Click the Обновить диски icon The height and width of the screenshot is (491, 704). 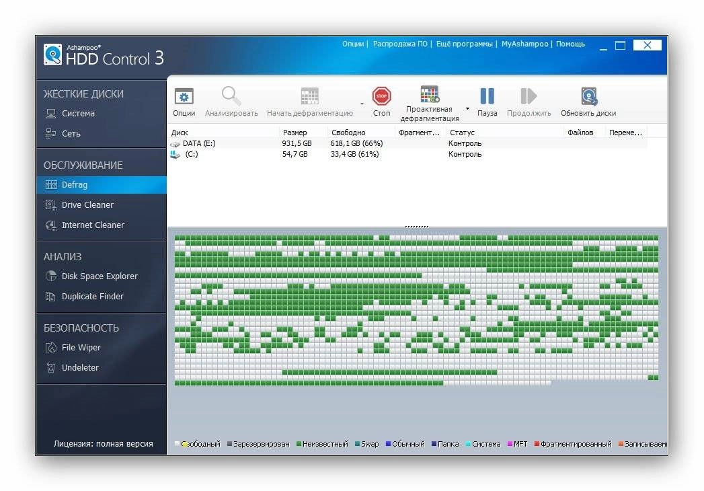tap(588, 96)
